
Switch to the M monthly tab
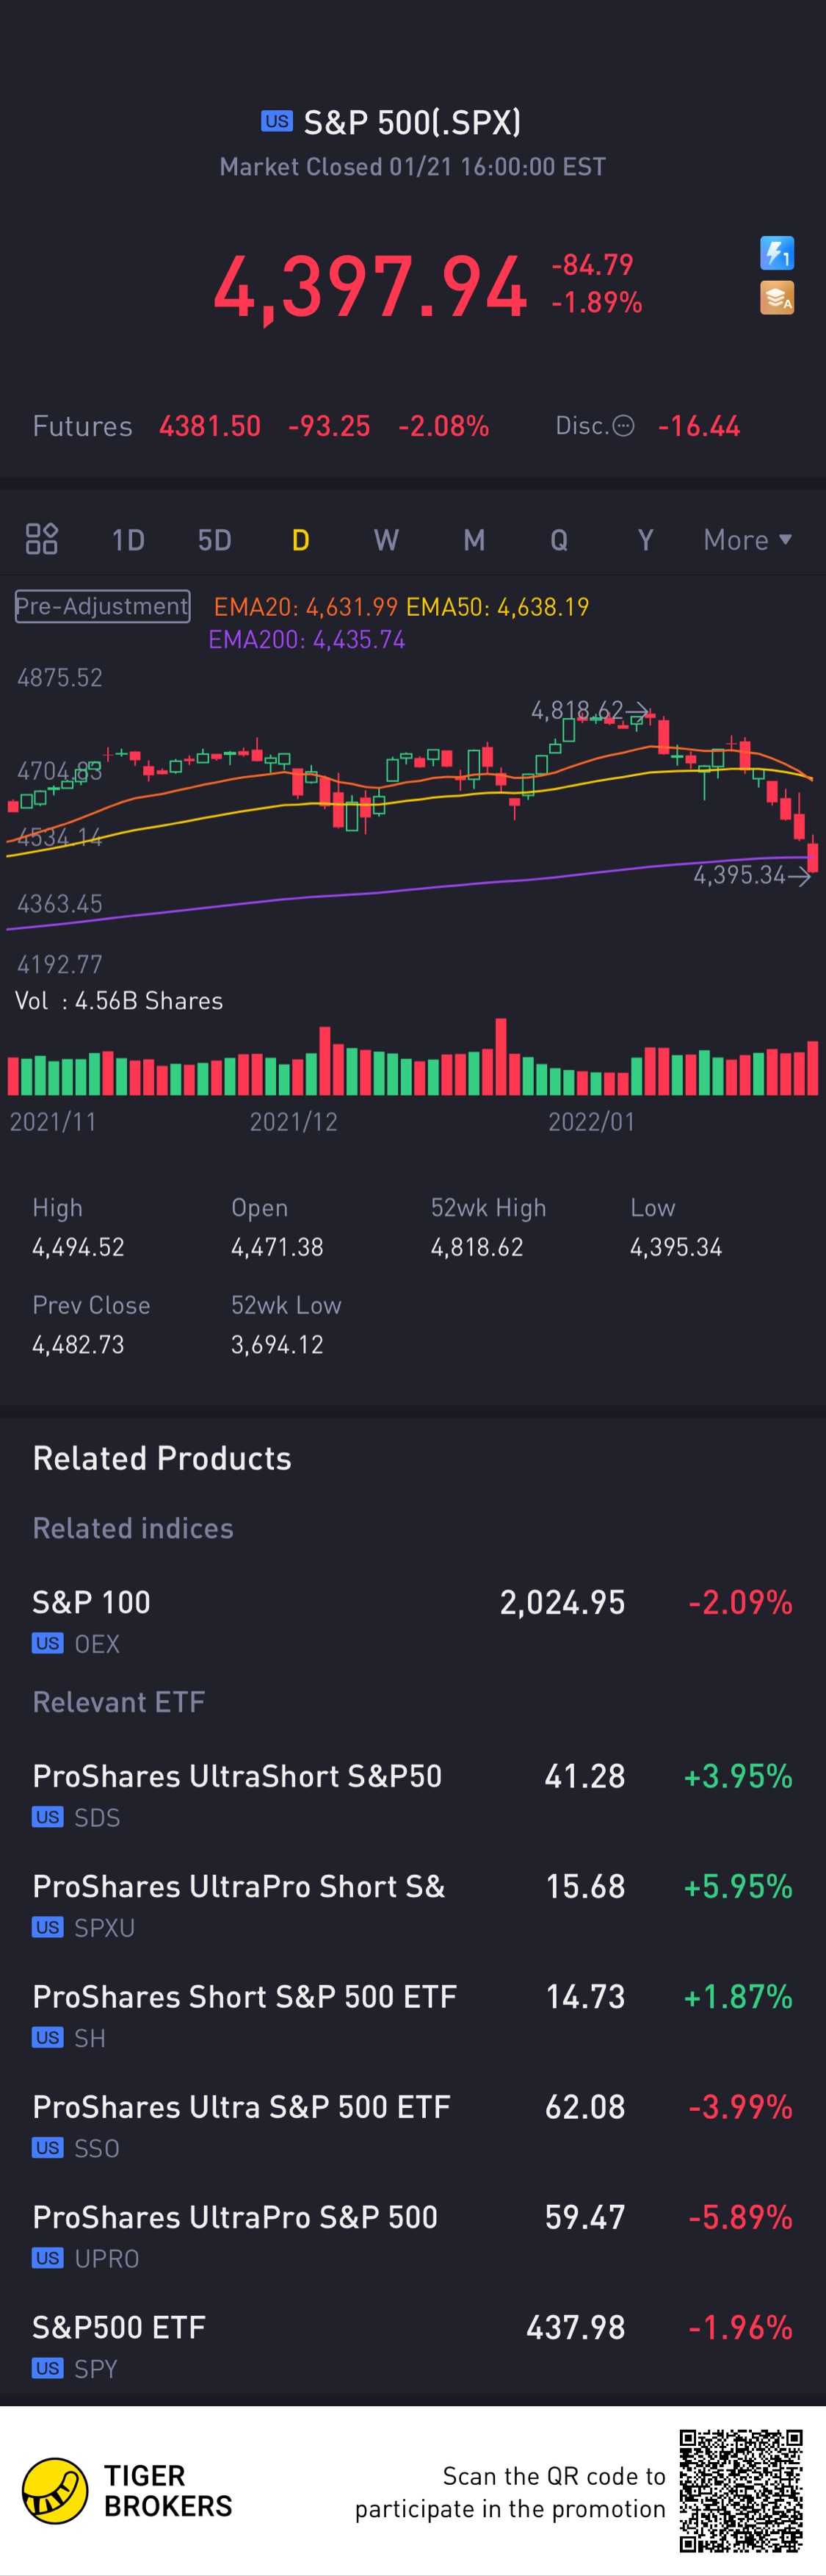pos(474,540)
